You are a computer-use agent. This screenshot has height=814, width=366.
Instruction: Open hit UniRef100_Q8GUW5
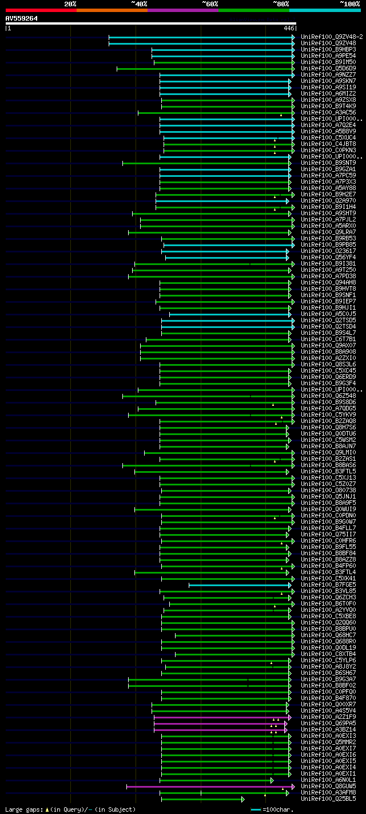(328, 786)
